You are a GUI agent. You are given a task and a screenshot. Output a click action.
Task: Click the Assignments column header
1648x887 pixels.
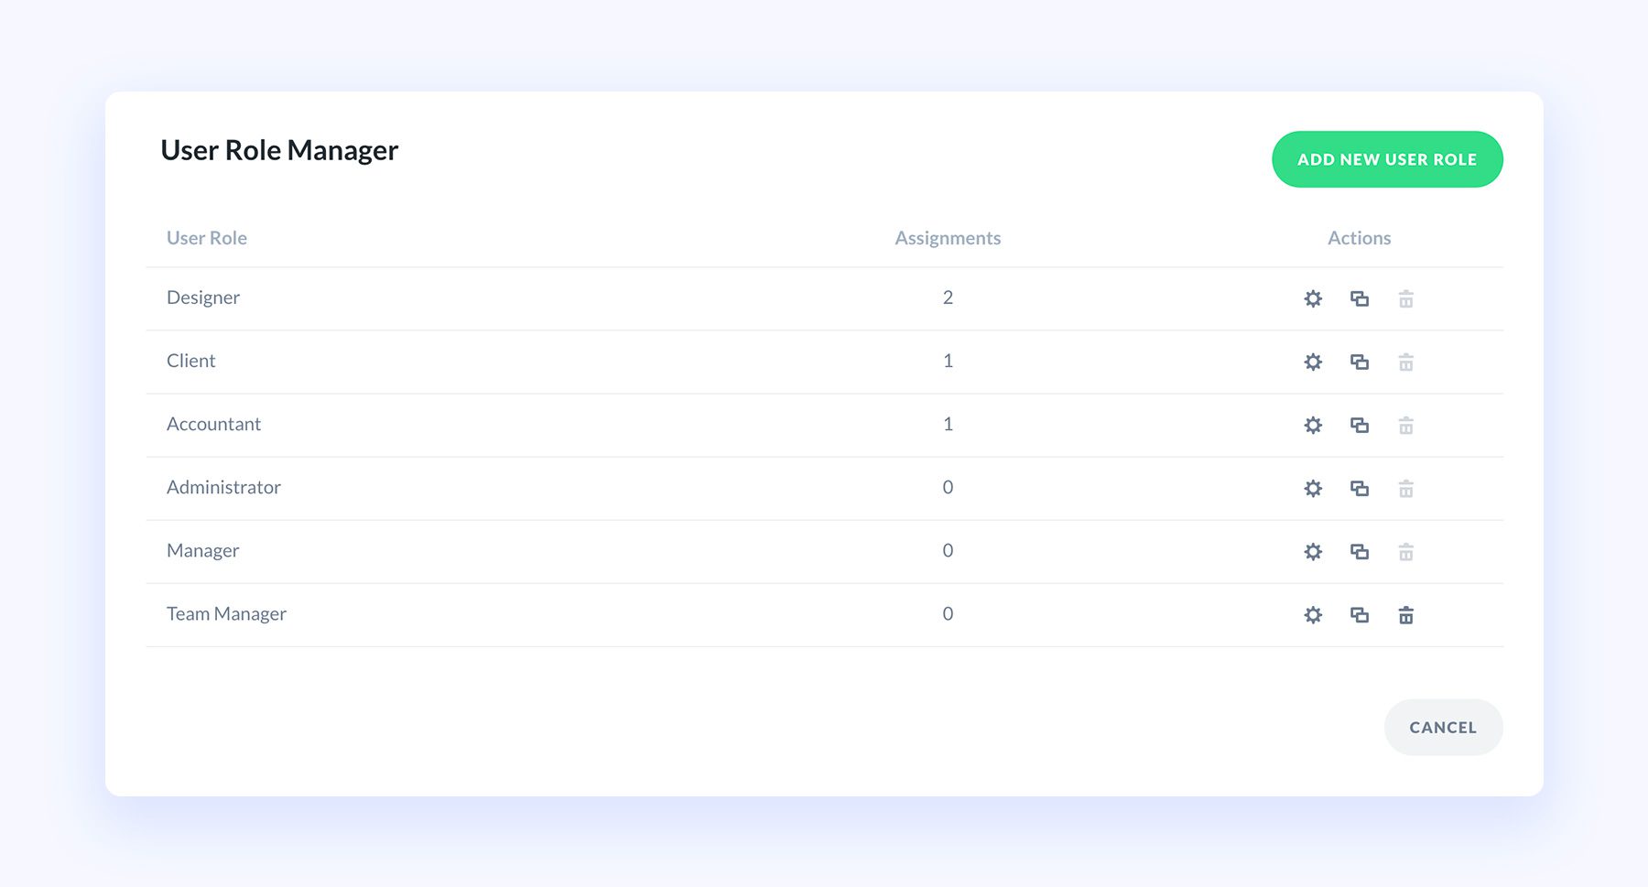tap(948, 238)
